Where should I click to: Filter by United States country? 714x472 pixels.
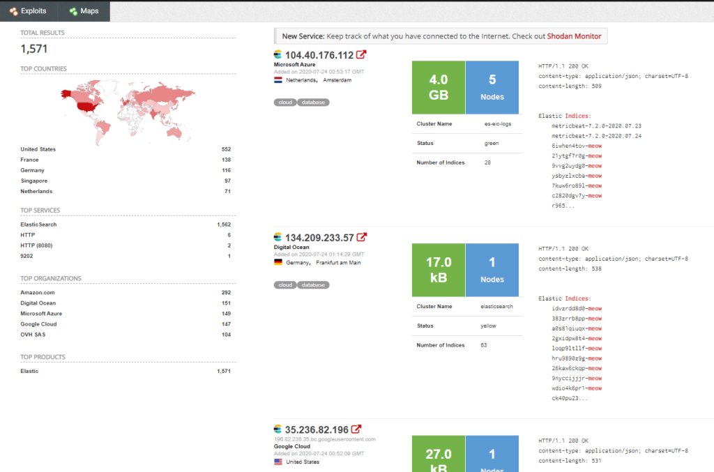38,149
